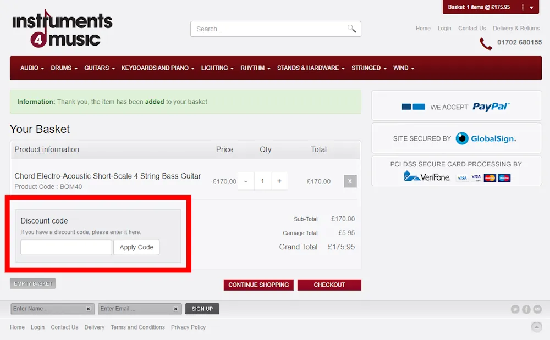Click the phone number 01702 680155
Screen dimensions: 550x340
pos(520,42)
